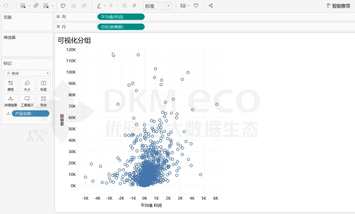Open the 标准 fit dropdown
This screenshot has height=214, width=355.
click(x=157, y=6)
